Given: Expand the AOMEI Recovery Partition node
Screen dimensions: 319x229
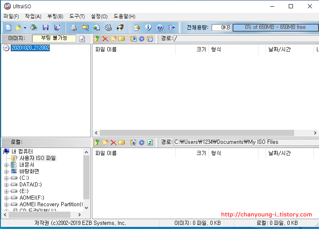Looking at the screenshot, I should click(6, 205).
